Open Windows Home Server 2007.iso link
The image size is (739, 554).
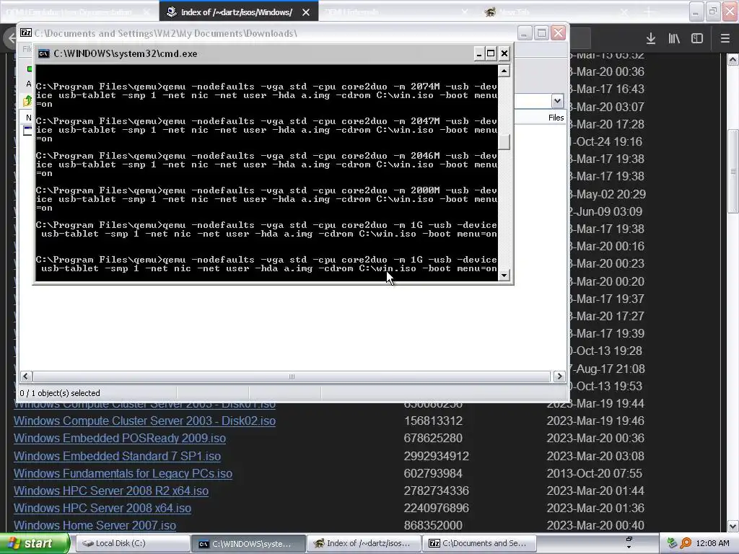95,525
